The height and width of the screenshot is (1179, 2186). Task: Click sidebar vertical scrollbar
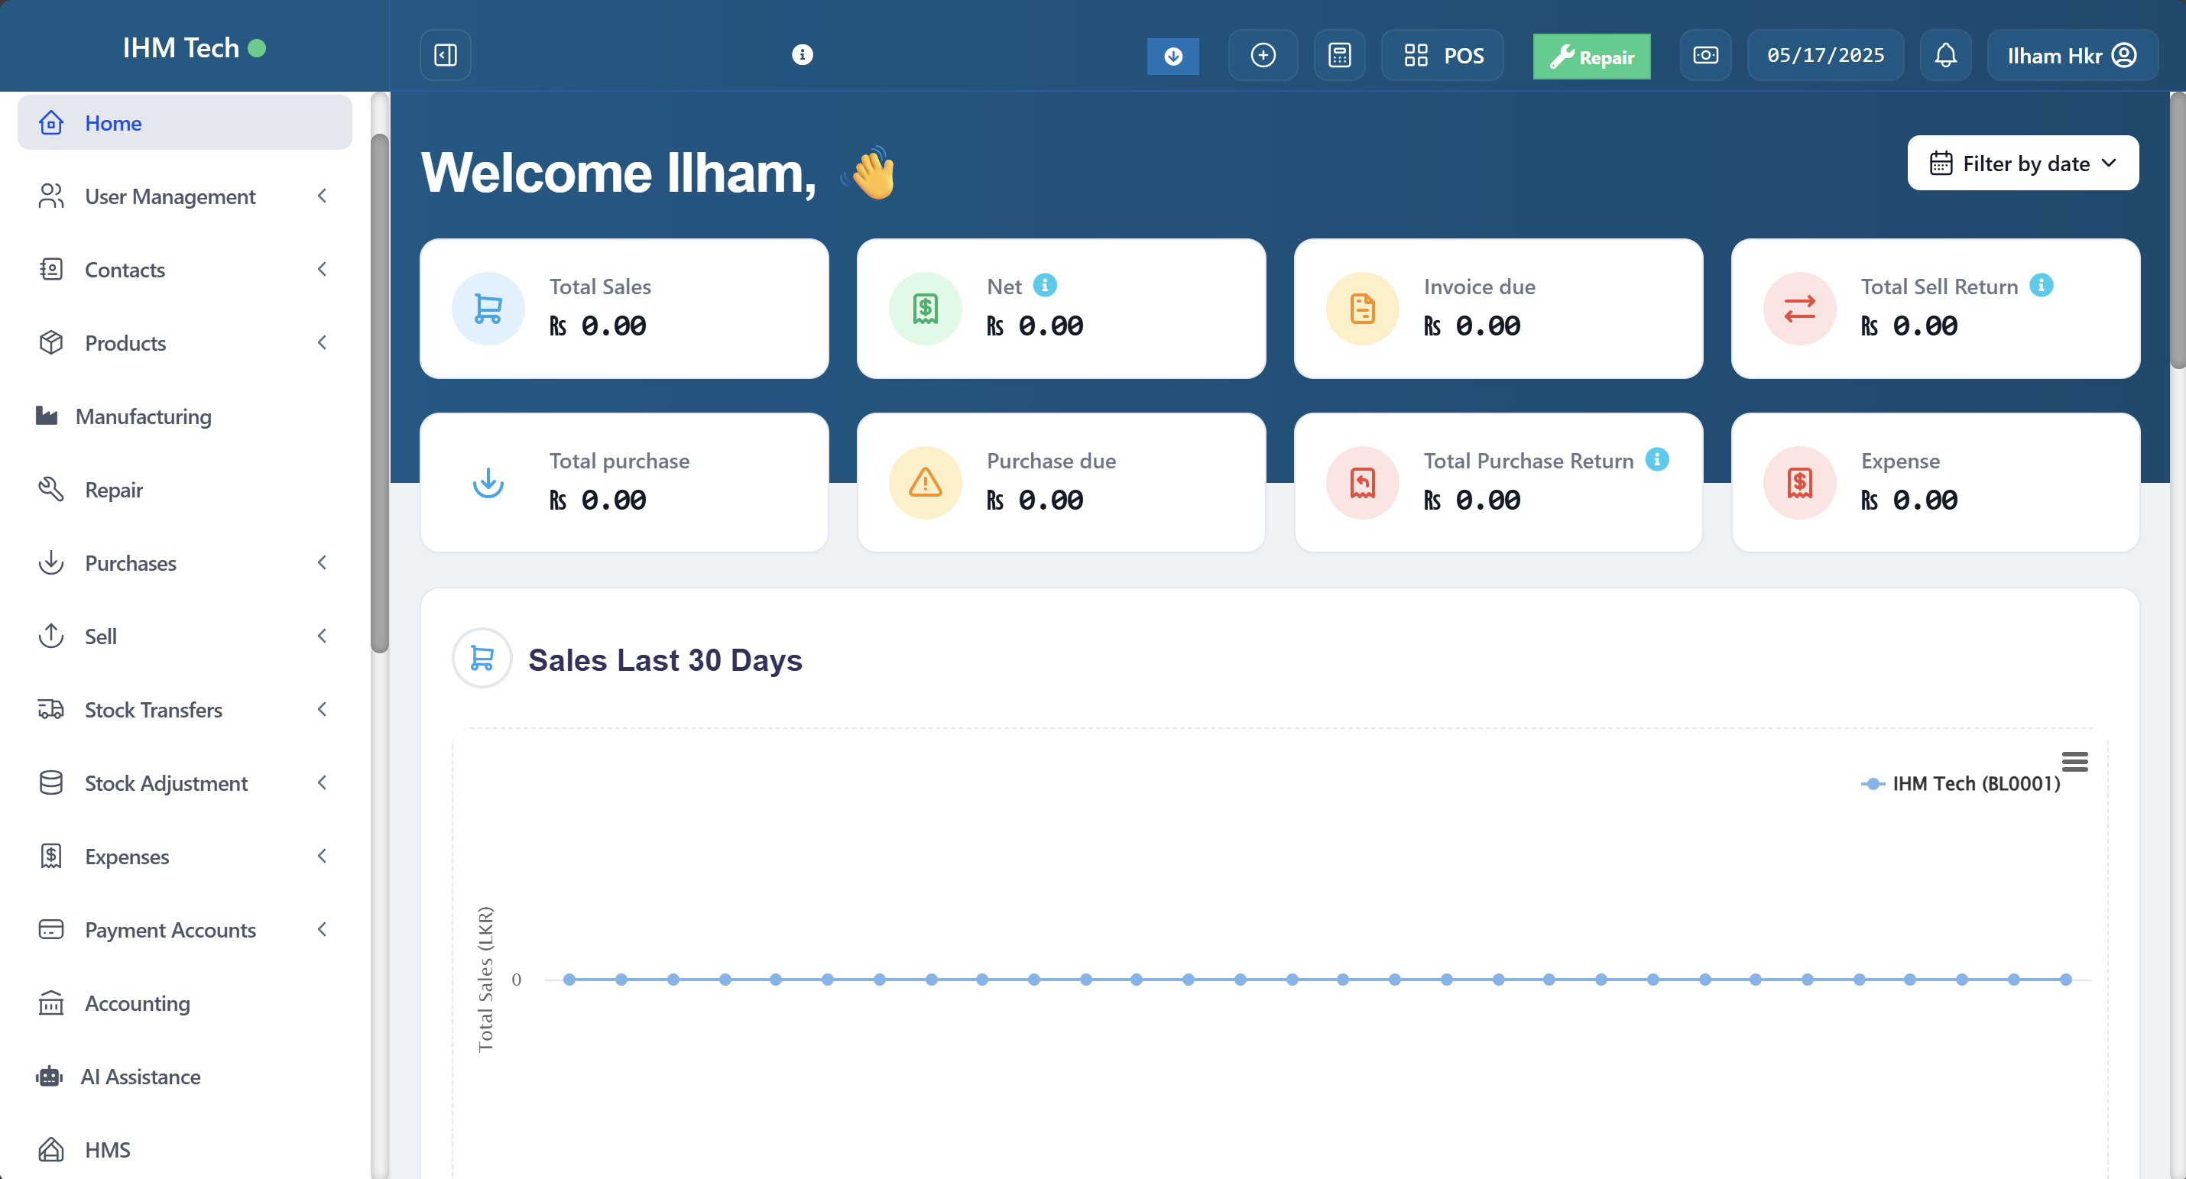[379, 394]
